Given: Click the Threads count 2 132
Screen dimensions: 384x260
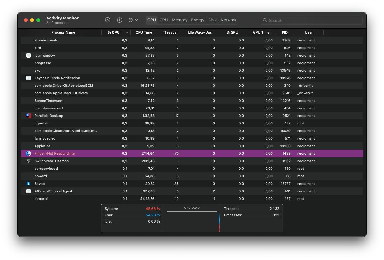Looking at the screenshot, I should 274,209.
